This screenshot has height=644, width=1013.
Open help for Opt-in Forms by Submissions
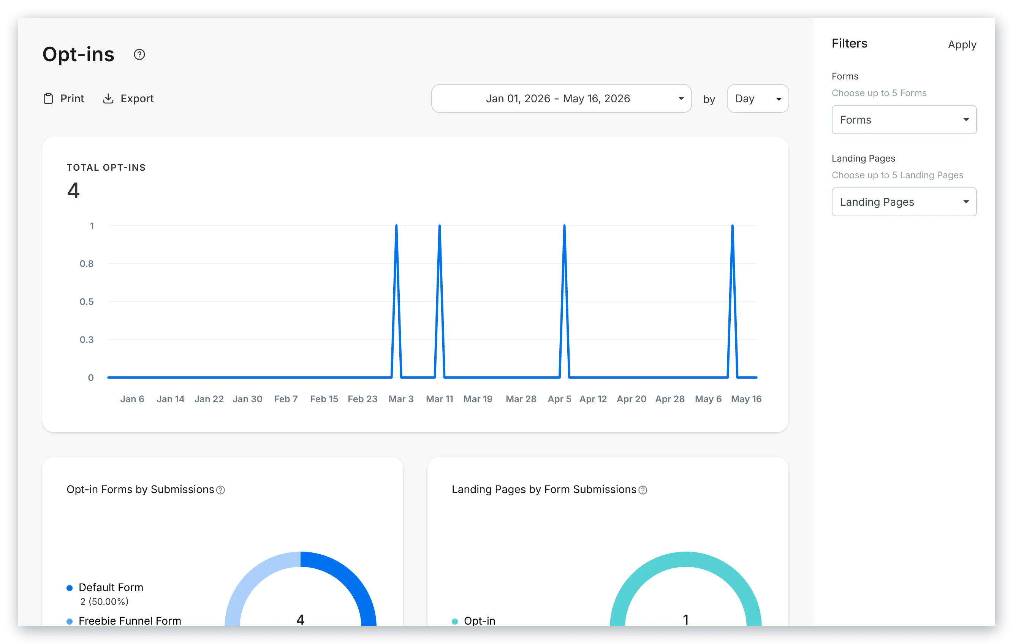(220, 490)
